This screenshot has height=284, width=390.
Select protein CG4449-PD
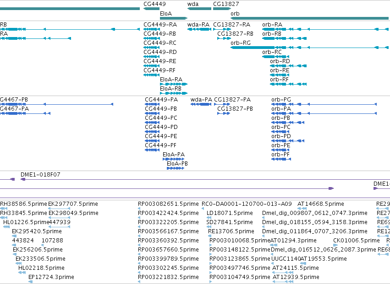click(152, 132)
